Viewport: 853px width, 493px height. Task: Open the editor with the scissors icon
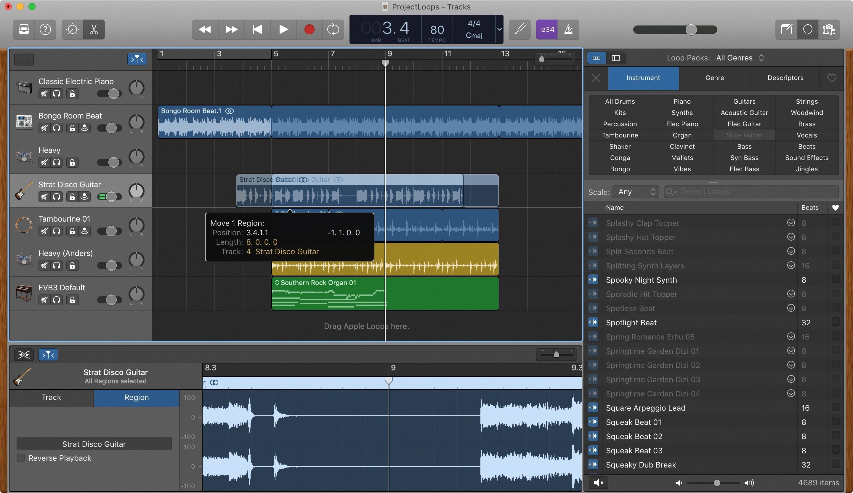(93, 29)
